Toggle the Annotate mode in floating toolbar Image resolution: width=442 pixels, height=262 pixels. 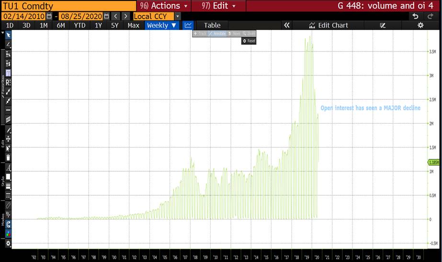click(x=217, y=34)
